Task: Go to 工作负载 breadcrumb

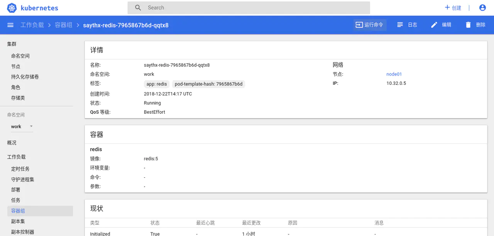Action: coord(32,25)
